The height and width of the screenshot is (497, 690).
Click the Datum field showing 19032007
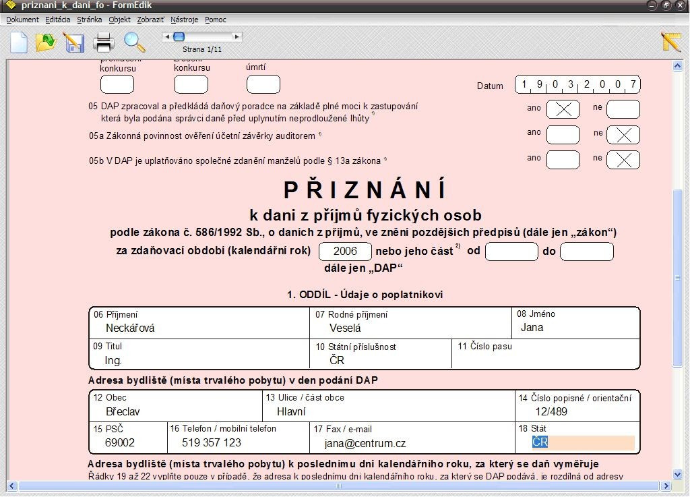pos(577,84)
